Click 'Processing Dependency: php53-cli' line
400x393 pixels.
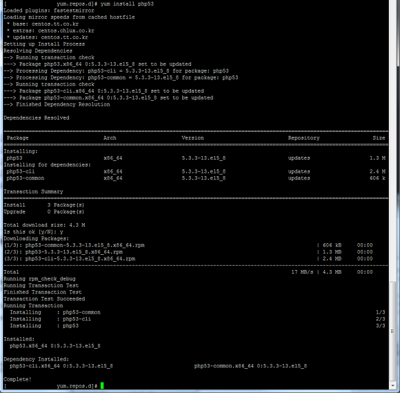(116, 70)
